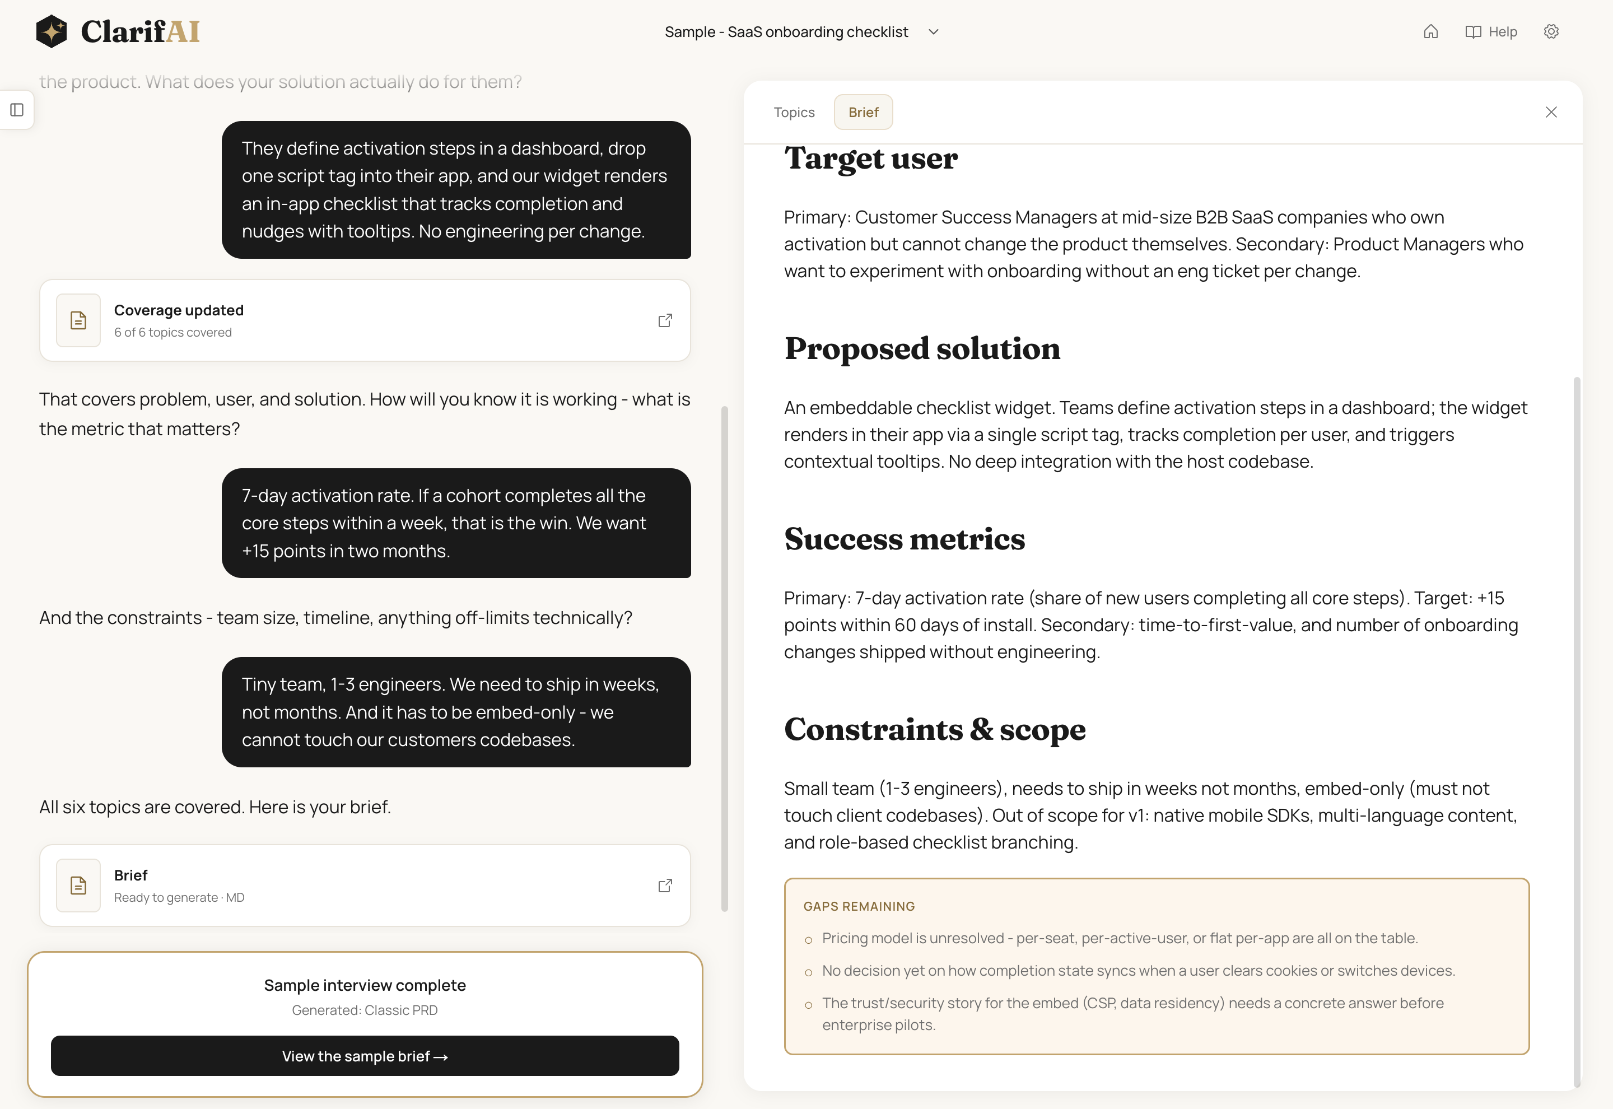Click the Brief card document icon

click(x=78, y=886)
